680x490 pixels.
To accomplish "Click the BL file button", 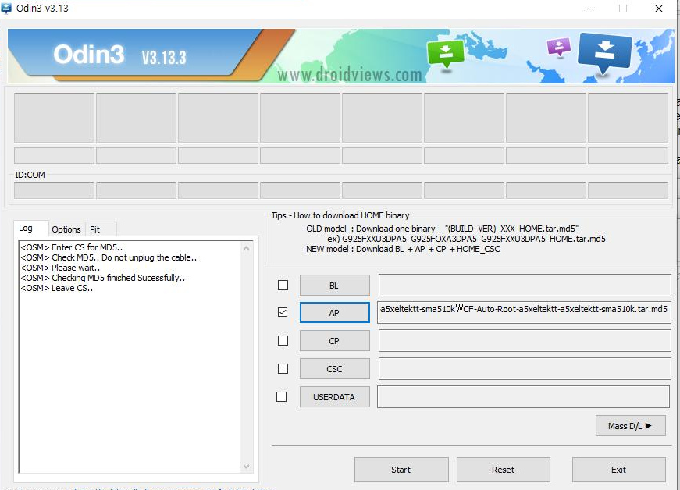I will tap(335, 286).
